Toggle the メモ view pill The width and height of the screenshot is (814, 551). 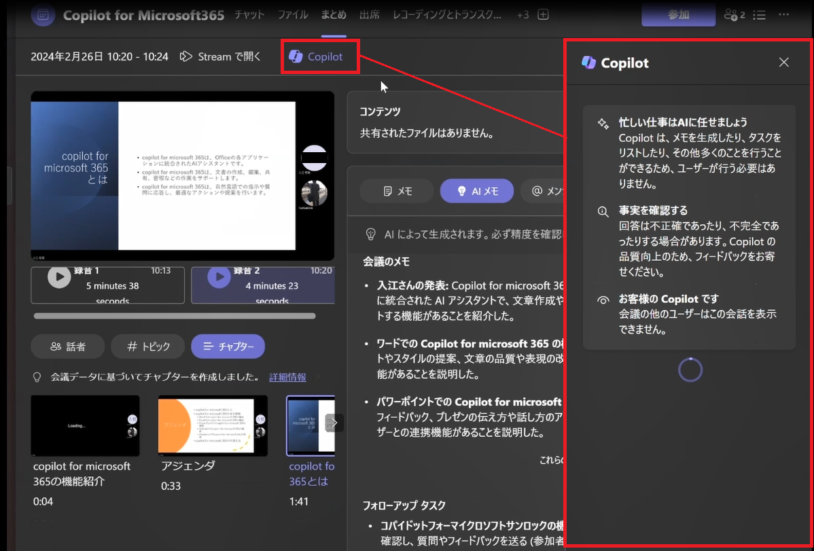coord(396,191)
